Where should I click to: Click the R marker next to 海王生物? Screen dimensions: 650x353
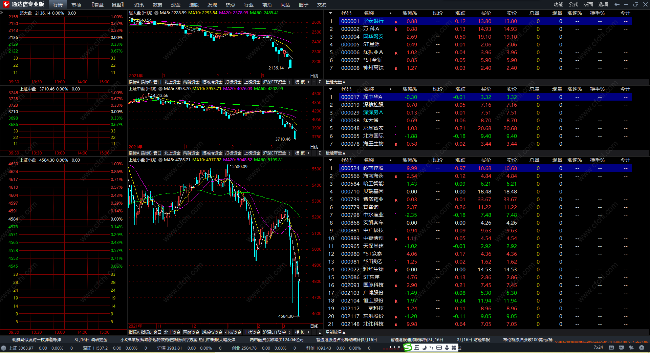click(x=396, y=145)
